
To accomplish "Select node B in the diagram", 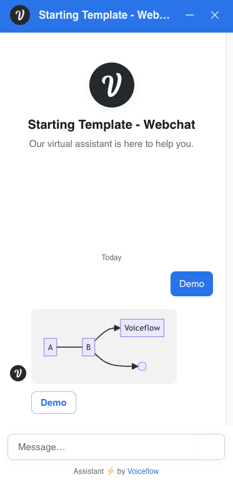I will tap(89, 348).
